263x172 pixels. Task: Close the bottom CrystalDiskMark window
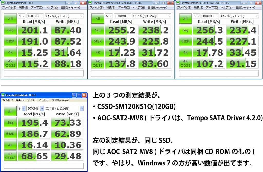click(x=84, y=95)
